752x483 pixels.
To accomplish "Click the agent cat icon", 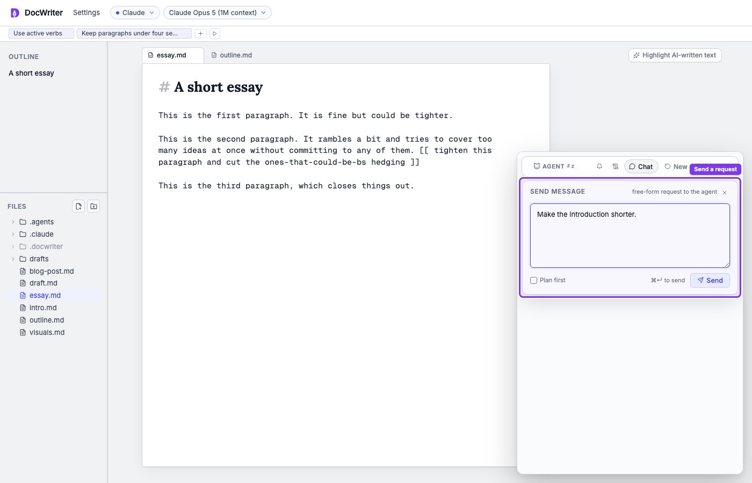I will coord(537,166).
